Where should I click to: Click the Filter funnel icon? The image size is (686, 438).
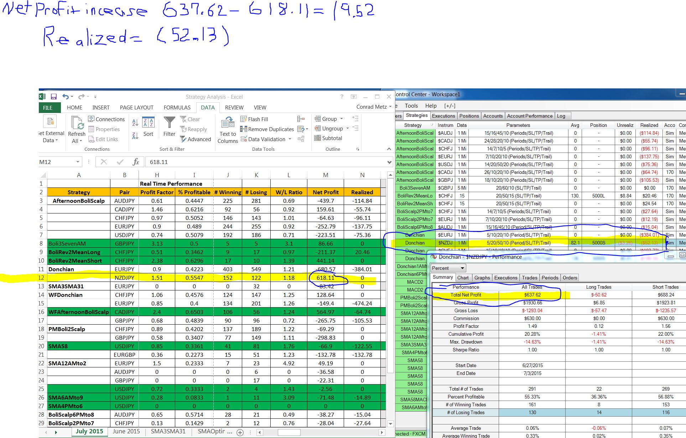(x=169, y=123)
